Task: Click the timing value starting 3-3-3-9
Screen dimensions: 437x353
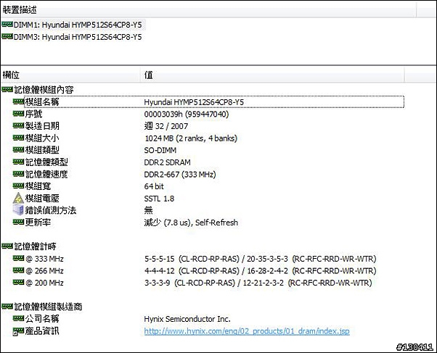Action: (258, 283)
